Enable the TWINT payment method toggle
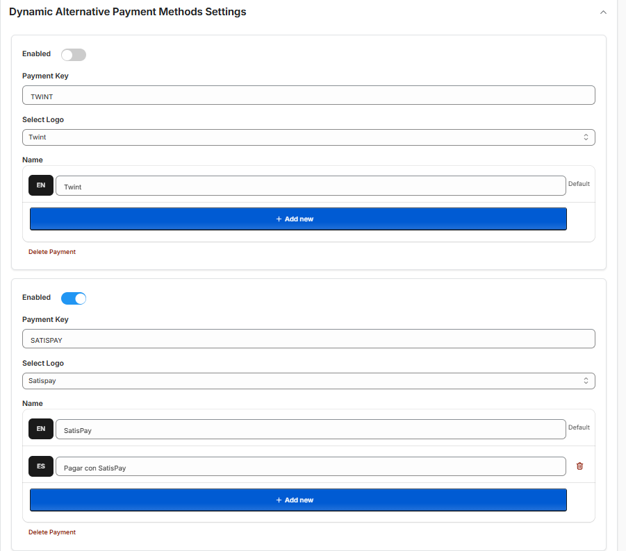This screenshot has height=551, width=626. pyautogui.click(x=74, y=55)
